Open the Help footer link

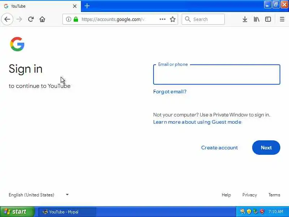pos(226,195)
